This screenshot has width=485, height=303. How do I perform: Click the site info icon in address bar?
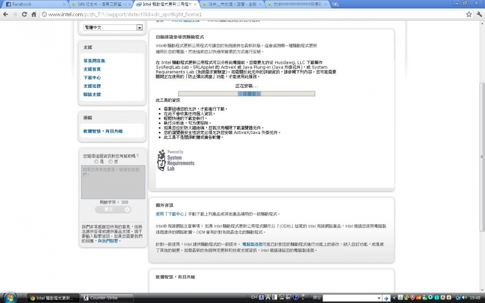(x=44, y=14)
